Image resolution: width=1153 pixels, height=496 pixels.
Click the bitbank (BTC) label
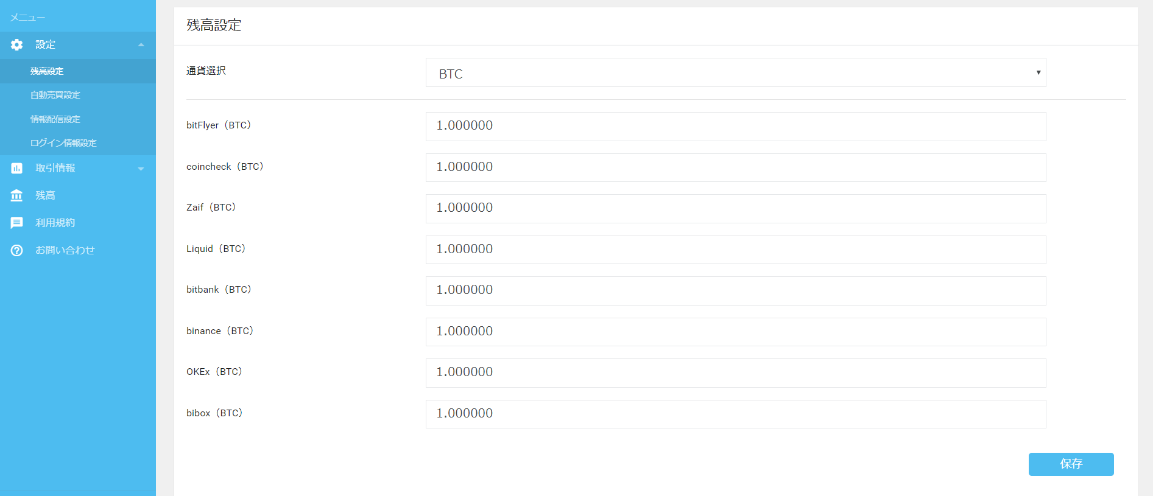(x=219, y=290)
